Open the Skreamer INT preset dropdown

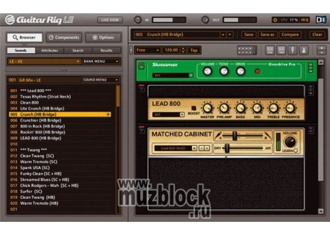click(x=173, y=75)
